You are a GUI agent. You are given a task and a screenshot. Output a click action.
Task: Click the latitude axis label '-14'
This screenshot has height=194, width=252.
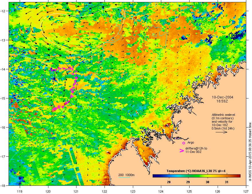coord(3,69)
